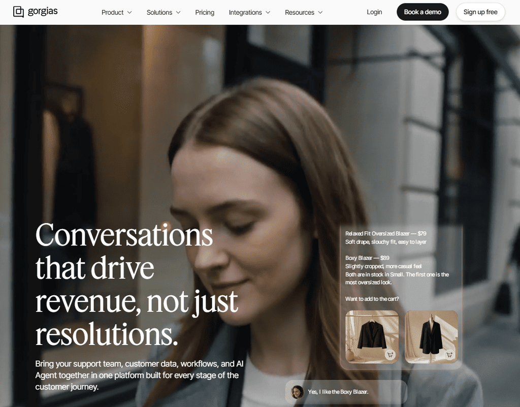Expand the Integrations menu
This screenshot has width=520, height=407.
pos(249,12)
